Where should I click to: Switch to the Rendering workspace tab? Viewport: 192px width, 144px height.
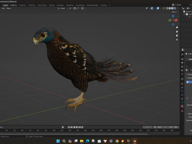pyautogui.click(x=70, y=5)
